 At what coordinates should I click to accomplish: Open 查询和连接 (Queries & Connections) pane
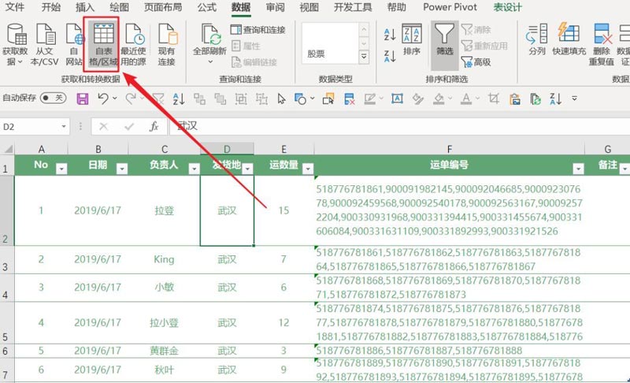(x=258, y=29)
